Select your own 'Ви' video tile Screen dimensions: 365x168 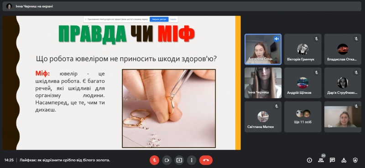click(x=343, y=117)
